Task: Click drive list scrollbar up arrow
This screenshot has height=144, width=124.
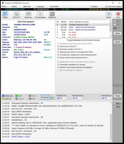Action: [110, 21]
